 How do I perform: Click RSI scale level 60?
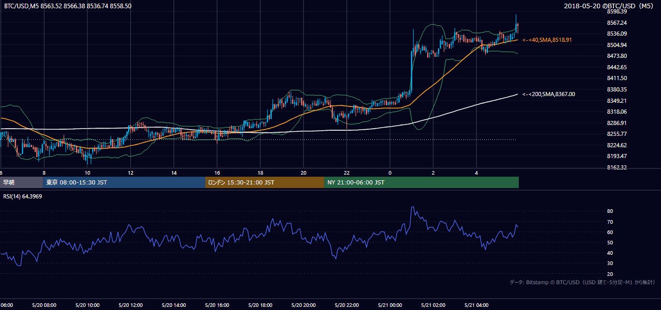(610, 232)
